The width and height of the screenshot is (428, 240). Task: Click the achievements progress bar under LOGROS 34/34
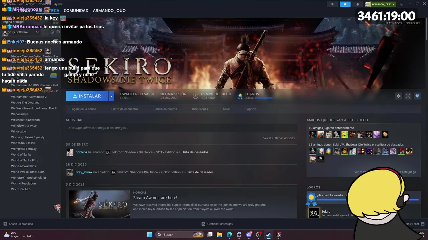264,98
